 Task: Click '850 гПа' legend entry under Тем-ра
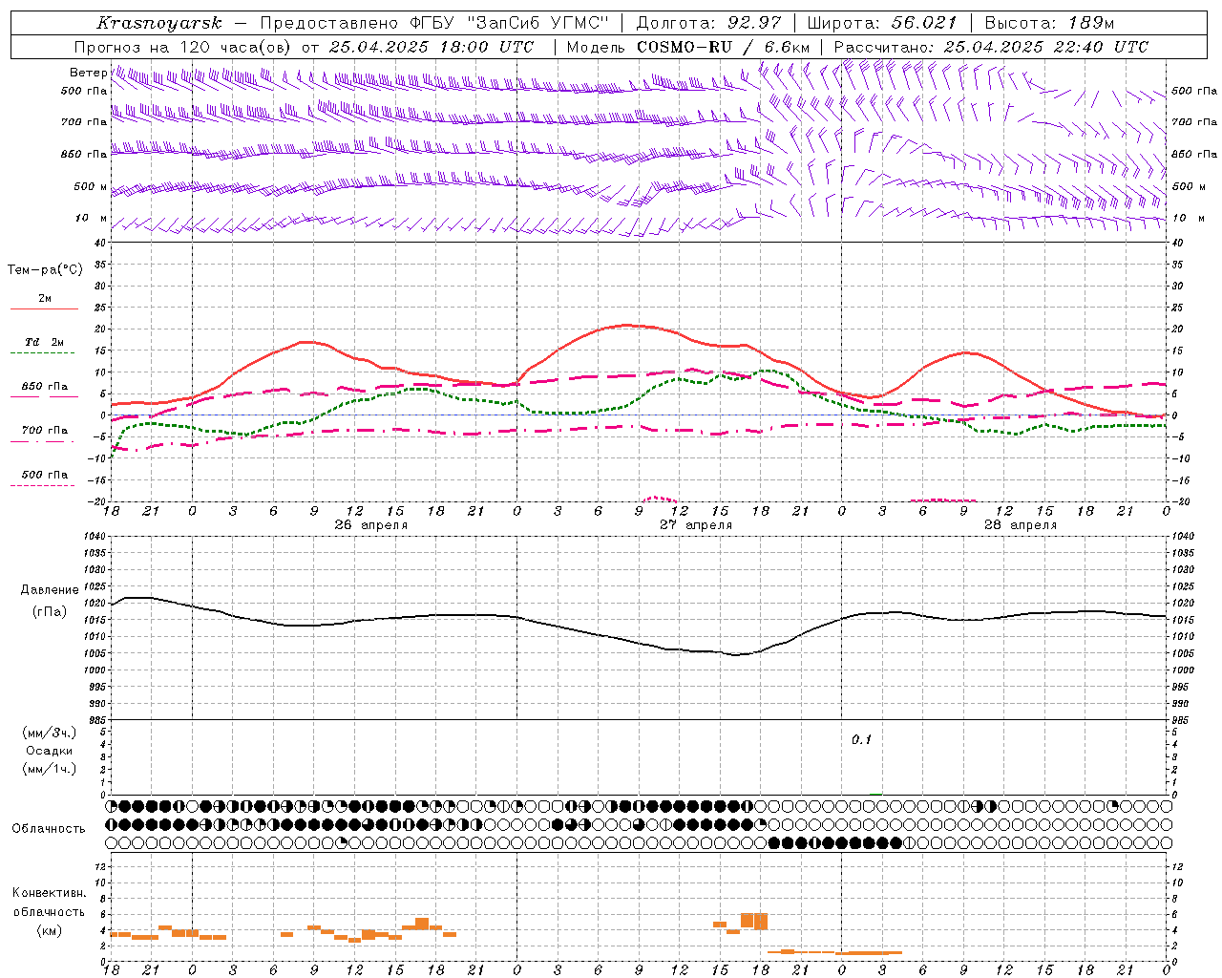click(45, 387)
